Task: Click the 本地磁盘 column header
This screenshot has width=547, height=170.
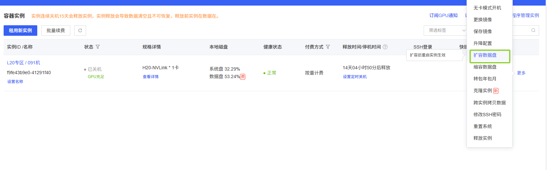Action: pyautogui.click(x=219, y=47)
